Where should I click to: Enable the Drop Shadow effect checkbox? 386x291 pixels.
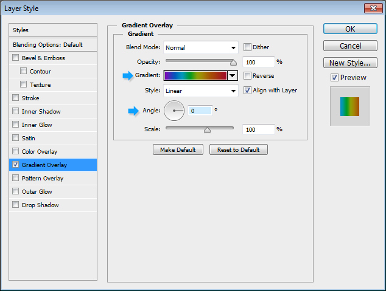pos(15,205)
